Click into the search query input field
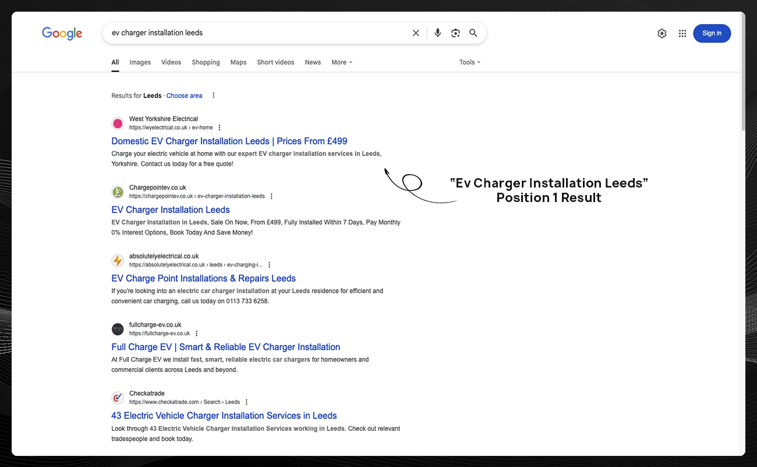757x467 pixels. [x=256, y=33]
